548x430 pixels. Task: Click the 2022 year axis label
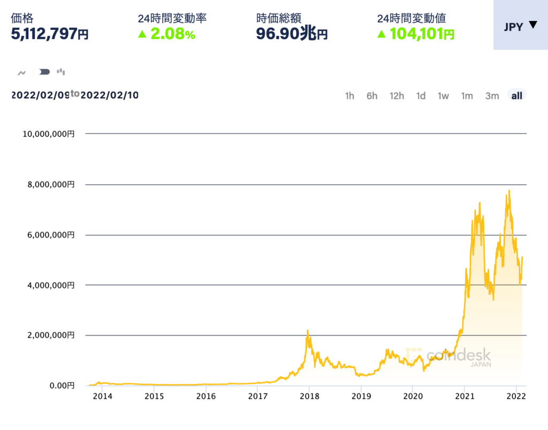point(516,396)
